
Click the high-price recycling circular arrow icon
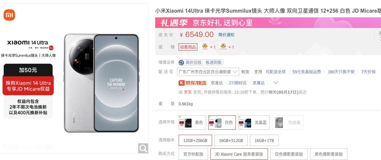(181, 63)
